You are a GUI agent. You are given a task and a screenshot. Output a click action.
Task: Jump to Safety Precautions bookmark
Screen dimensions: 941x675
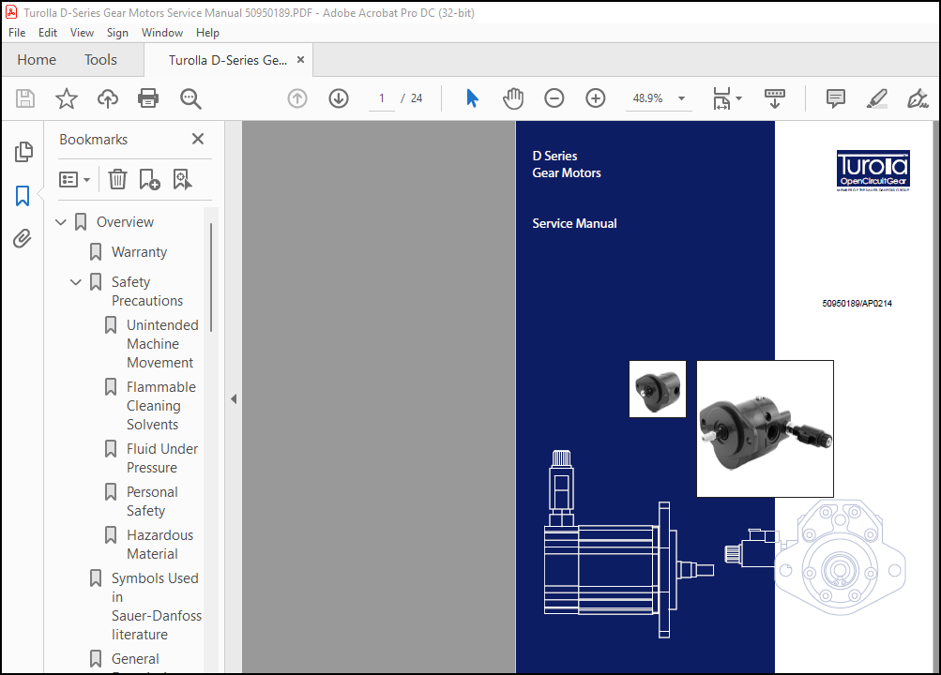(147, 291)
